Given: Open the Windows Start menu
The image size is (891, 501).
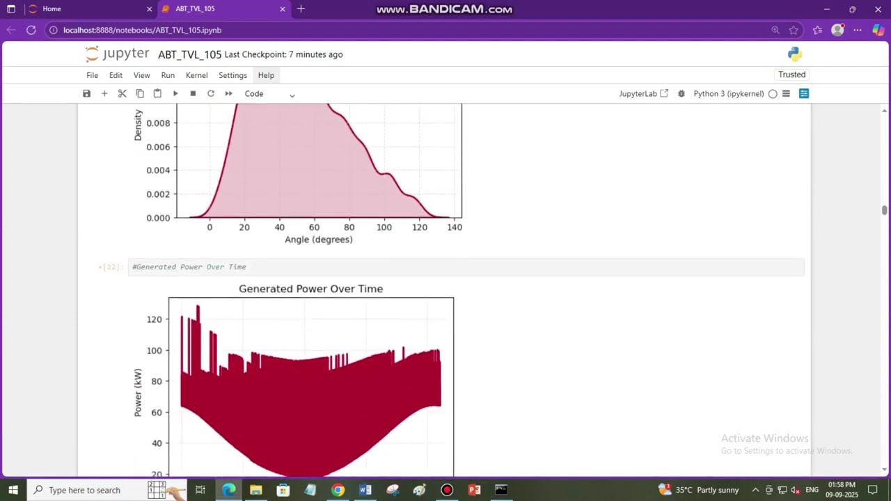Looking at the screenshot, I should tap(13, 490).
